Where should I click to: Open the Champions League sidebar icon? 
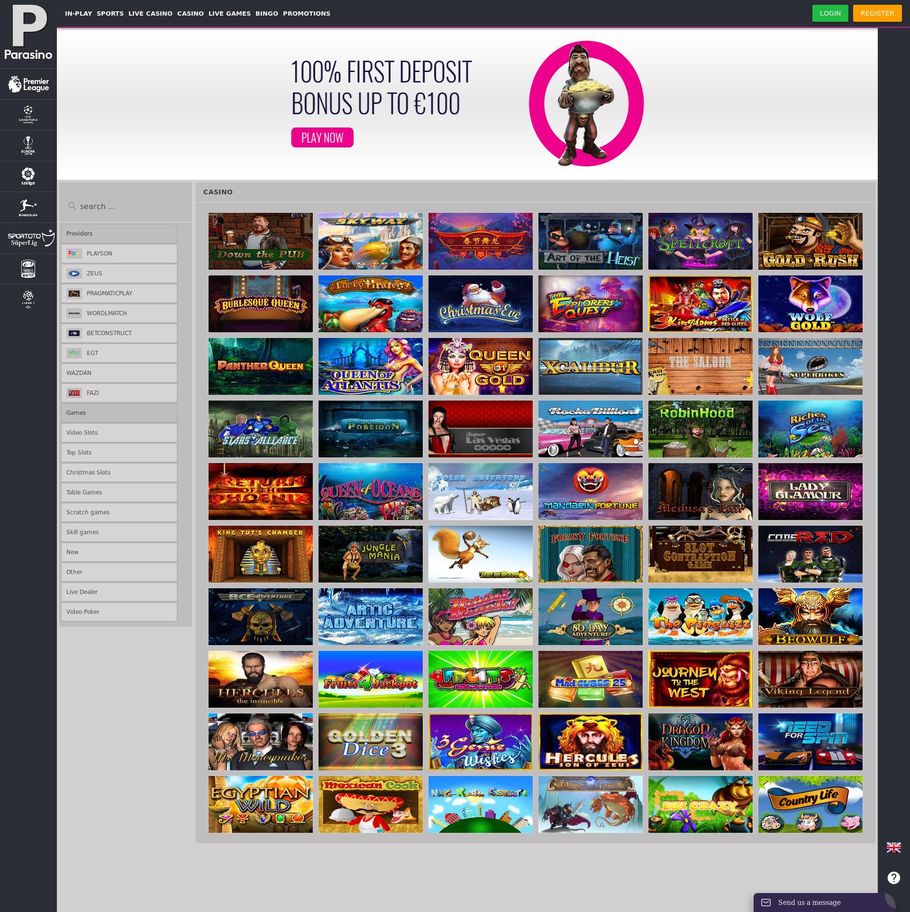(x=28, y=115)
